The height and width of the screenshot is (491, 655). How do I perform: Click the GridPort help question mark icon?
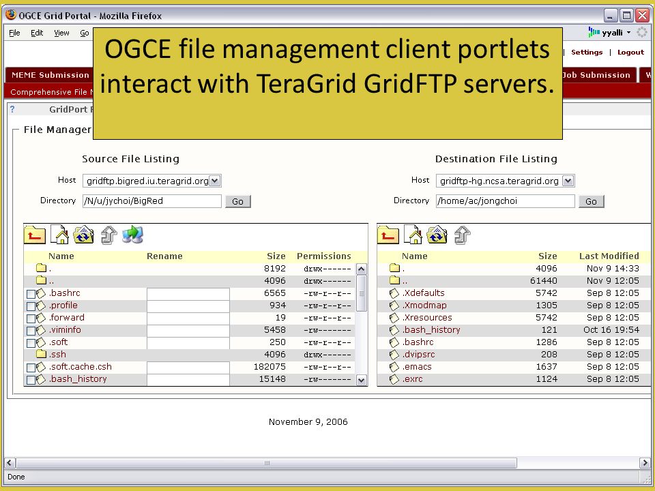12,109
